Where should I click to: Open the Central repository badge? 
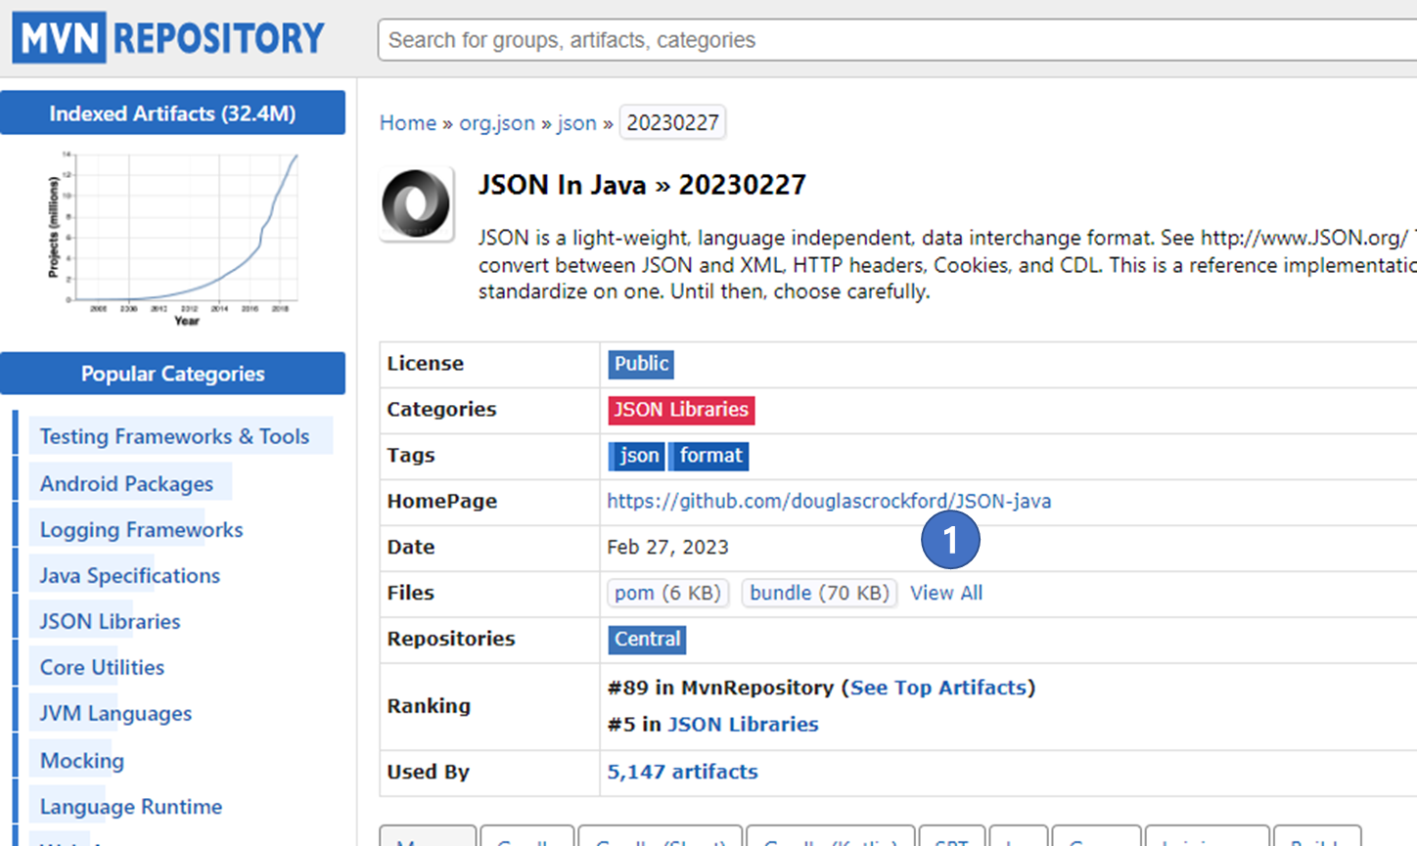647,640
